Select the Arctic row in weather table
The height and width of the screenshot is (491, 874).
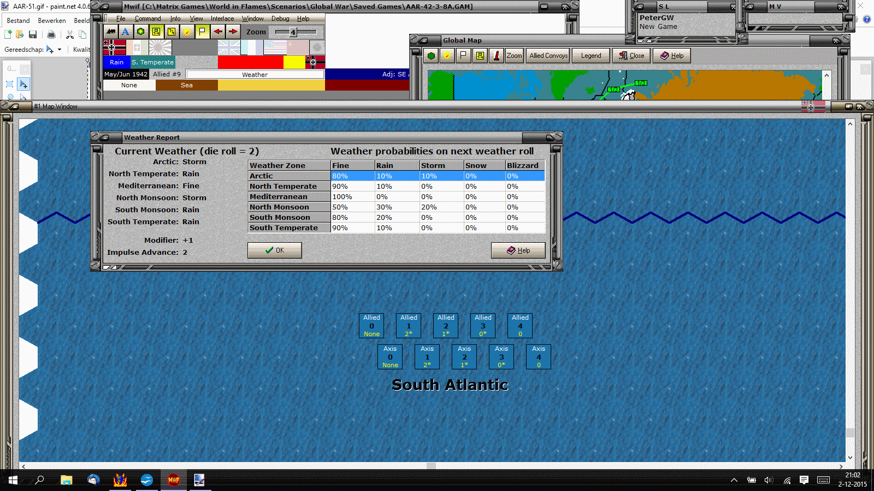pos(397,176)
